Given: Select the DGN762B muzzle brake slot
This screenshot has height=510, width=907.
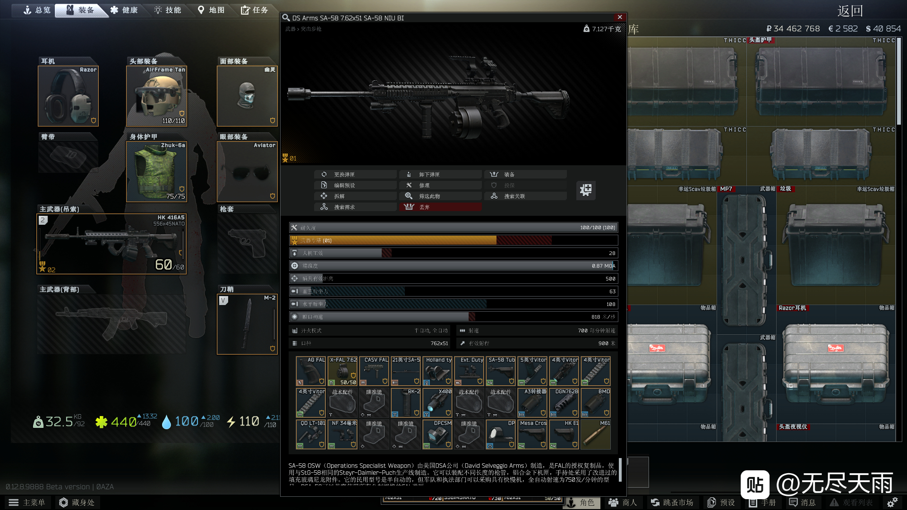Looking at the screenshot, I should pyautogui.click(x=564, y=403).
